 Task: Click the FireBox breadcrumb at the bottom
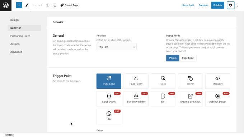(x=9, y=135)
